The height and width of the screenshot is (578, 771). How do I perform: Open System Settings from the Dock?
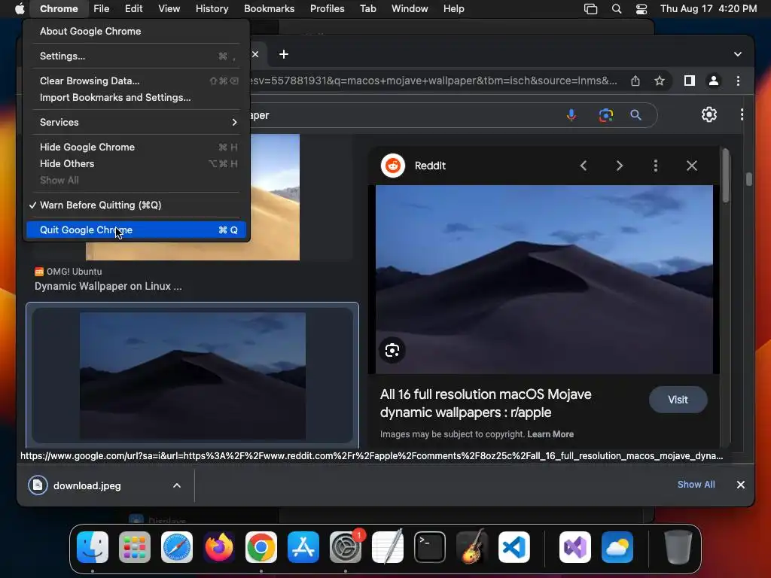(346, 547)
